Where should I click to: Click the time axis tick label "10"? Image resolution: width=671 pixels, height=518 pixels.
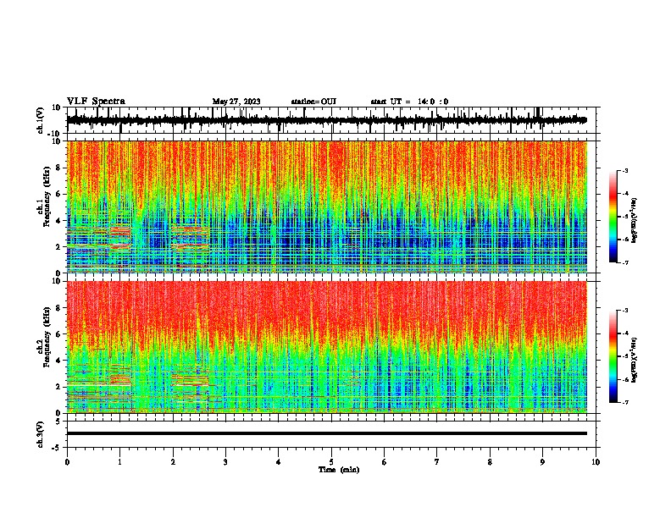click(596, 462)
